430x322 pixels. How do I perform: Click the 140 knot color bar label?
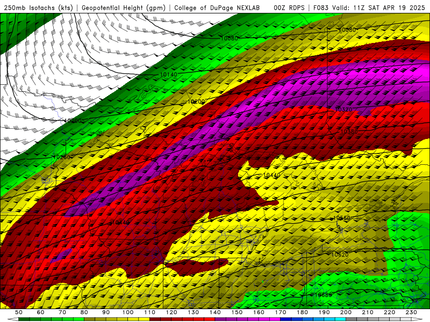(215, 312)
